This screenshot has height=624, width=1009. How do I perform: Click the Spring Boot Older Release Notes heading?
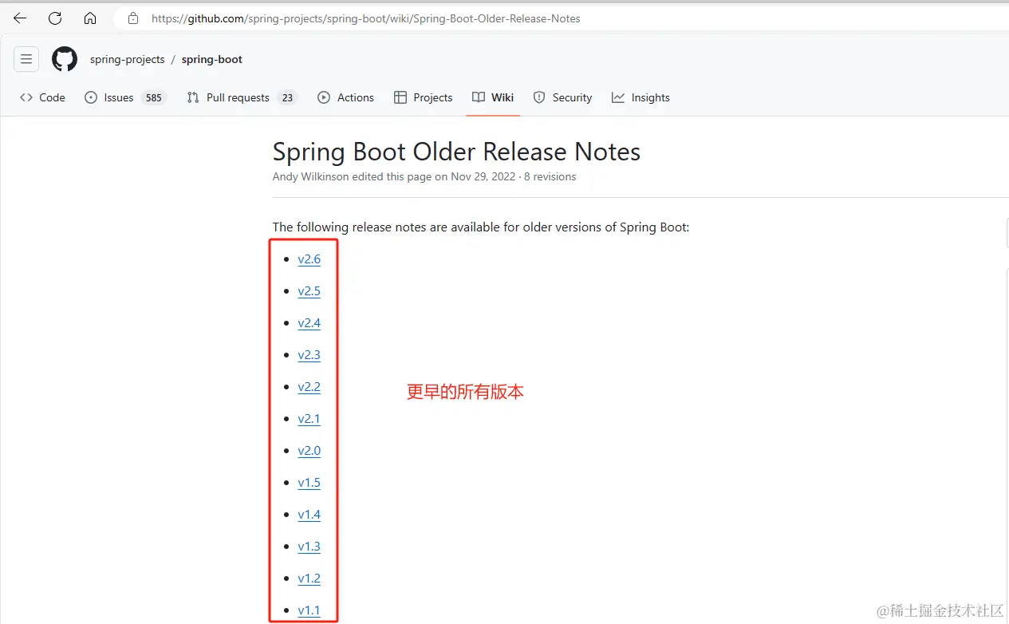[456, 152]
